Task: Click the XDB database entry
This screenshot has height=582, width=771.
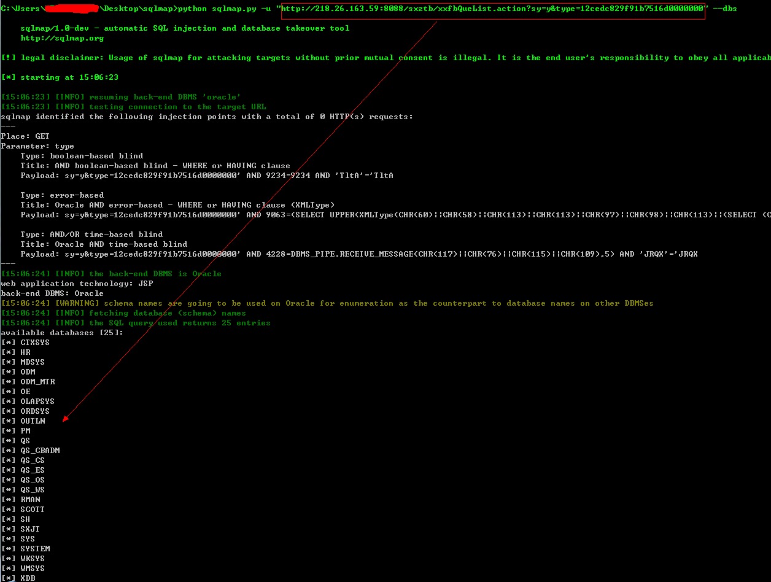Action: click(x=18, y=578)
